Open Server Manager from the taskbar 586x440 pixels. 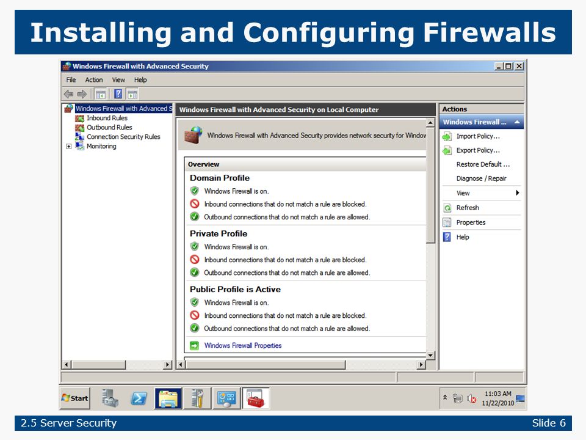[110, 398]
